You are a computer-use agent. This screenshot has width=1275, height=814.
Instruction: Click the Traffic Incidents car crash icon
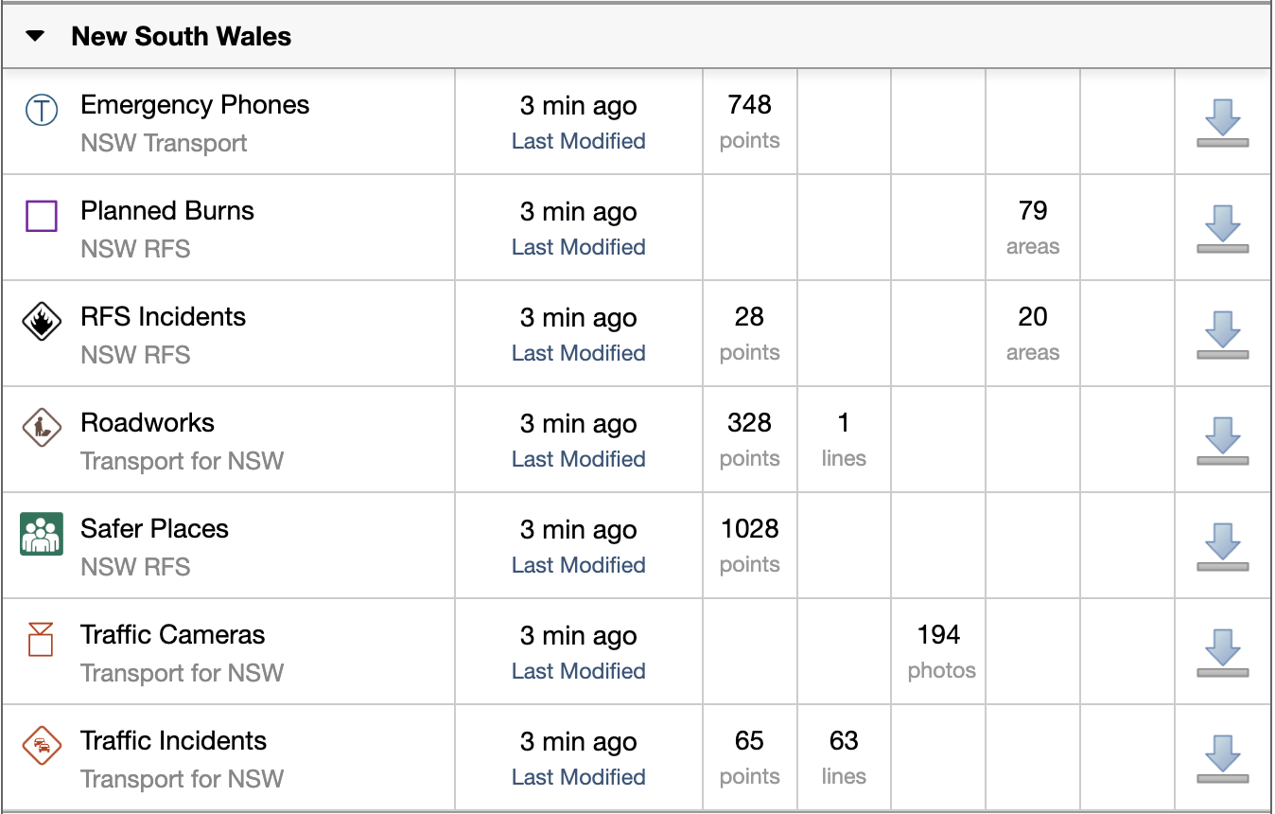coord(42,746)
